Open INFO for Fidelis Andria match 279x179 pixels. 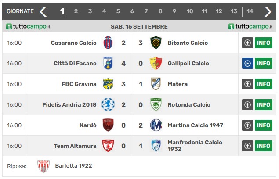pos(264,104)
